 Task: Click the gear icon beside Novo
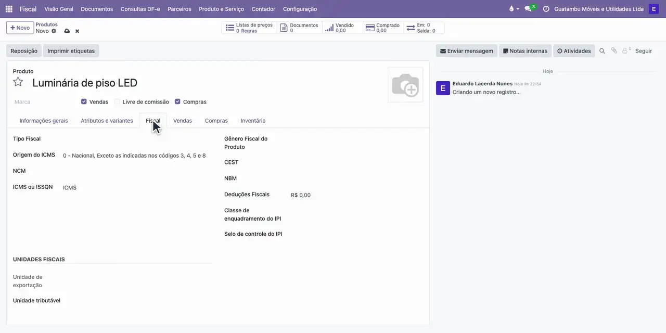click(x=54, y=31)
